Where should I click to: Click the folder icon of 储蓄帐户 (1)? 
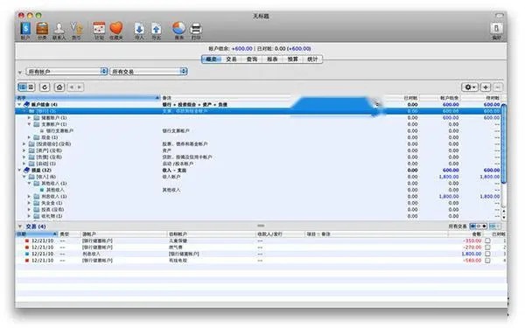click(x=37, y=118)
